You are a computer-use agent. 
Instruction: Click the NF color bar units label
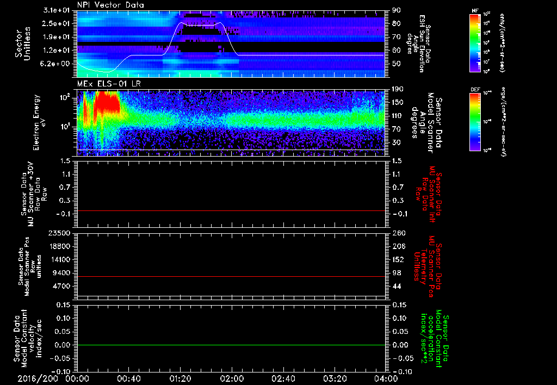coord(502,42)
